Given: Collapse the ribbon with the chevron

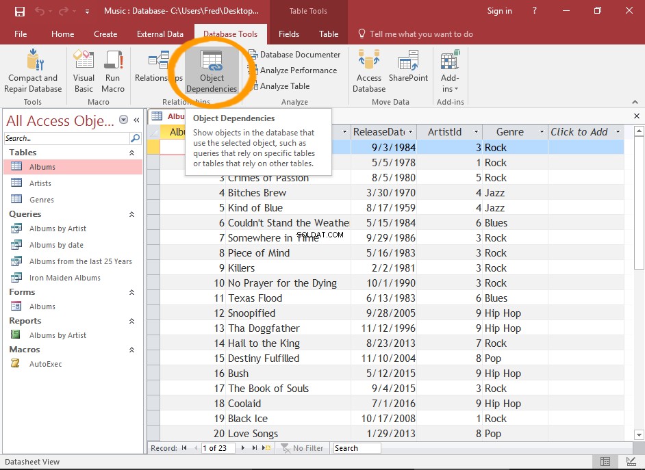Looking at the screenshot, I should (635, 102).
